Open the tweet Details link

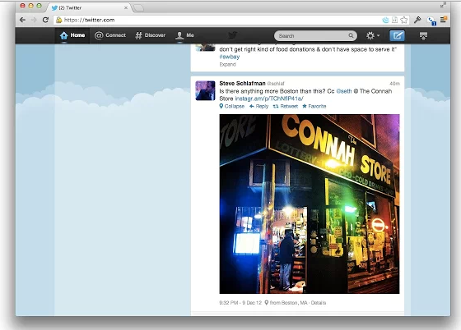(x=319, y=302)
